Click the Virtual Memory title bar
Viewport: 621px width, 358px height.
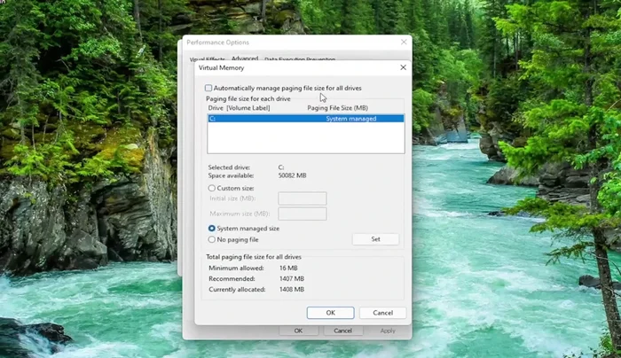[284, 67]
